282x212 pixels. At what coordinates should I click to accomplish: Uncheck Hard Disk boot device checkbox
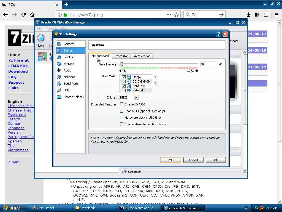pos(124,86)
